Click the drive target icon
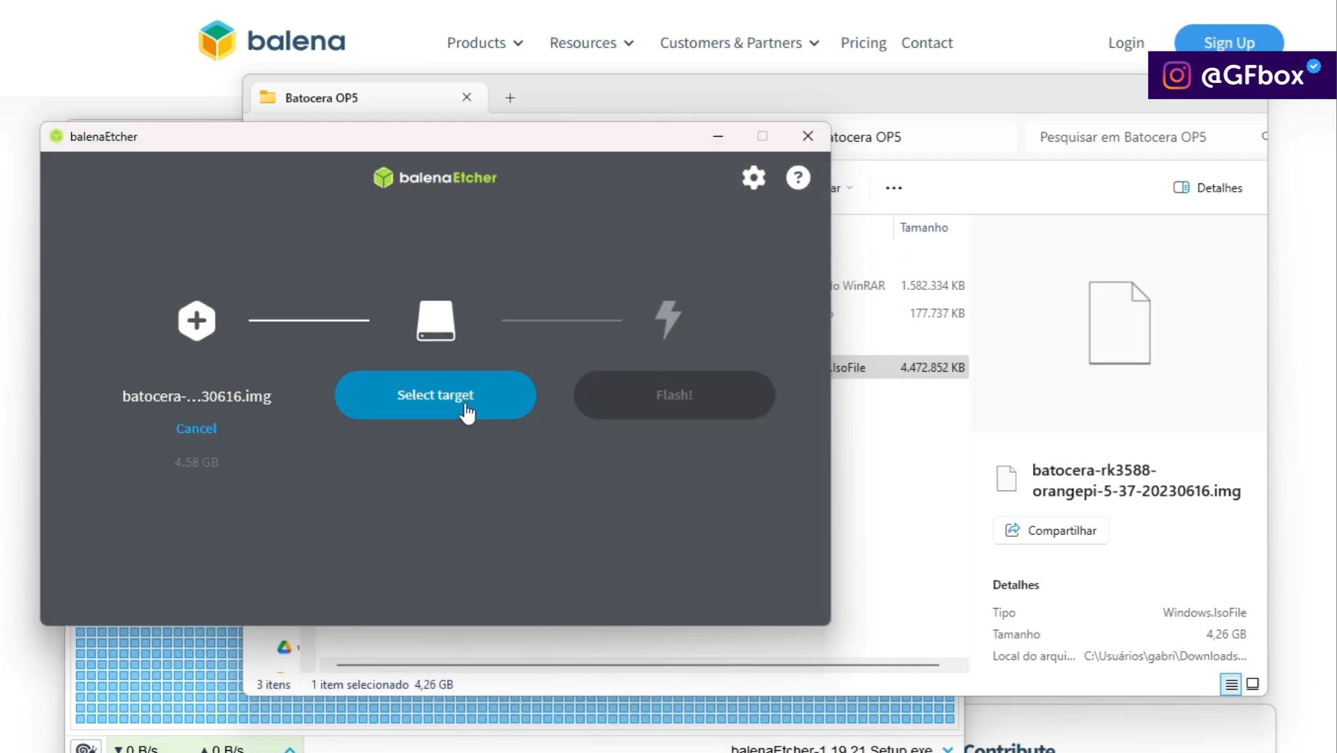Screen dimensions: 1337x753 (436, 321)
